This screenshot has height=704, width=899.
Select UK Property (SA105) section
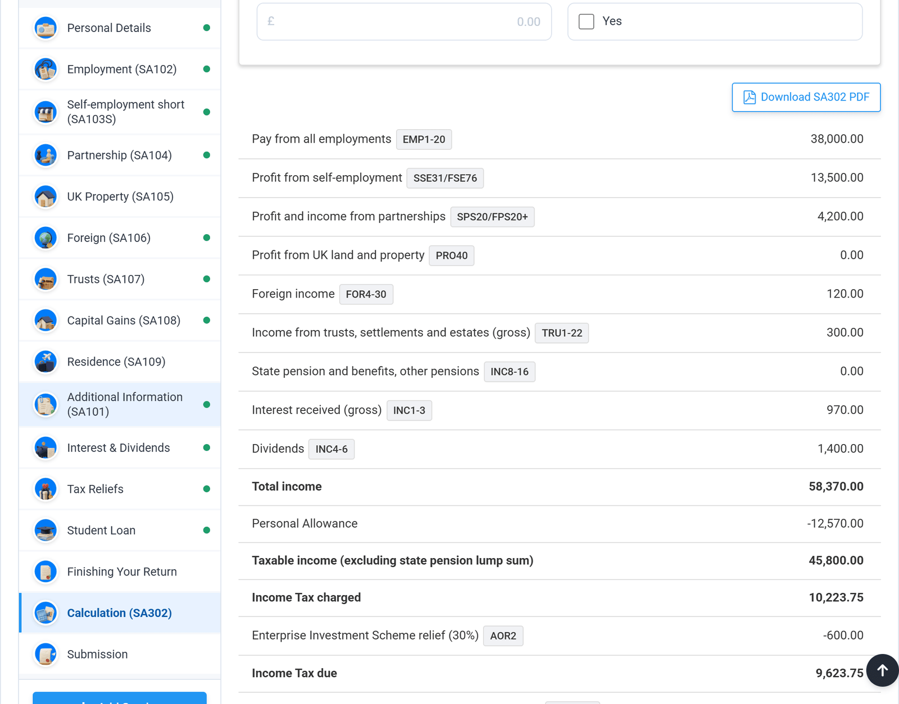120,196
